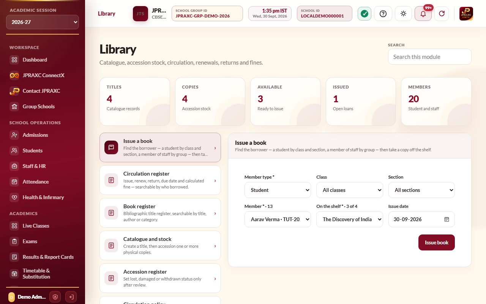Click the JPRAXC logo in the top-right corner
This screenshot has height=304, width=486.
(466, 14)
